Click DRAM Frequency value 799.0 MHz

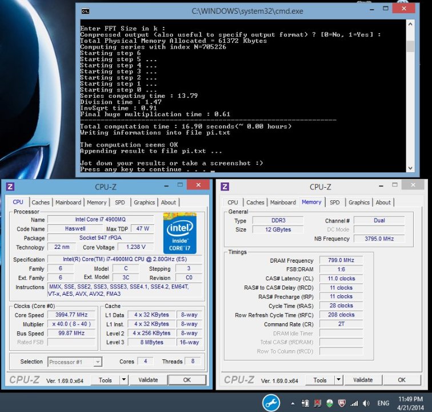(x=341, y=260)
